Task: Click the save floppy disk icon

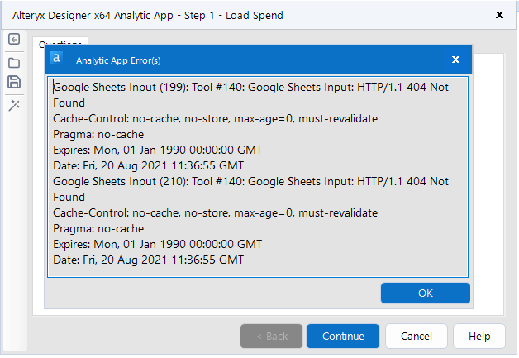Action: (x=14, y=82)
